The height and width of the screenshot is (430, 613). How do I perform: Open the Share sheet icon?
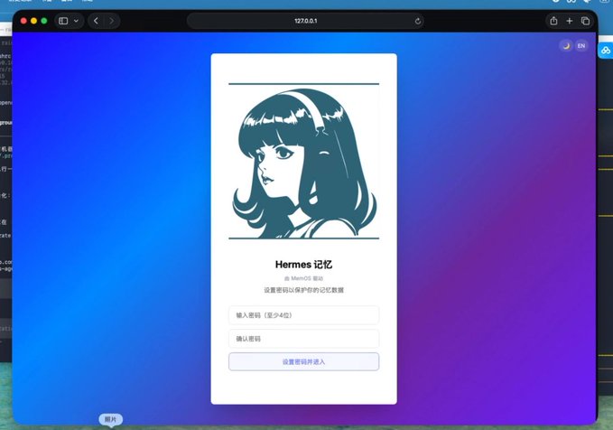tap(553, 21)
